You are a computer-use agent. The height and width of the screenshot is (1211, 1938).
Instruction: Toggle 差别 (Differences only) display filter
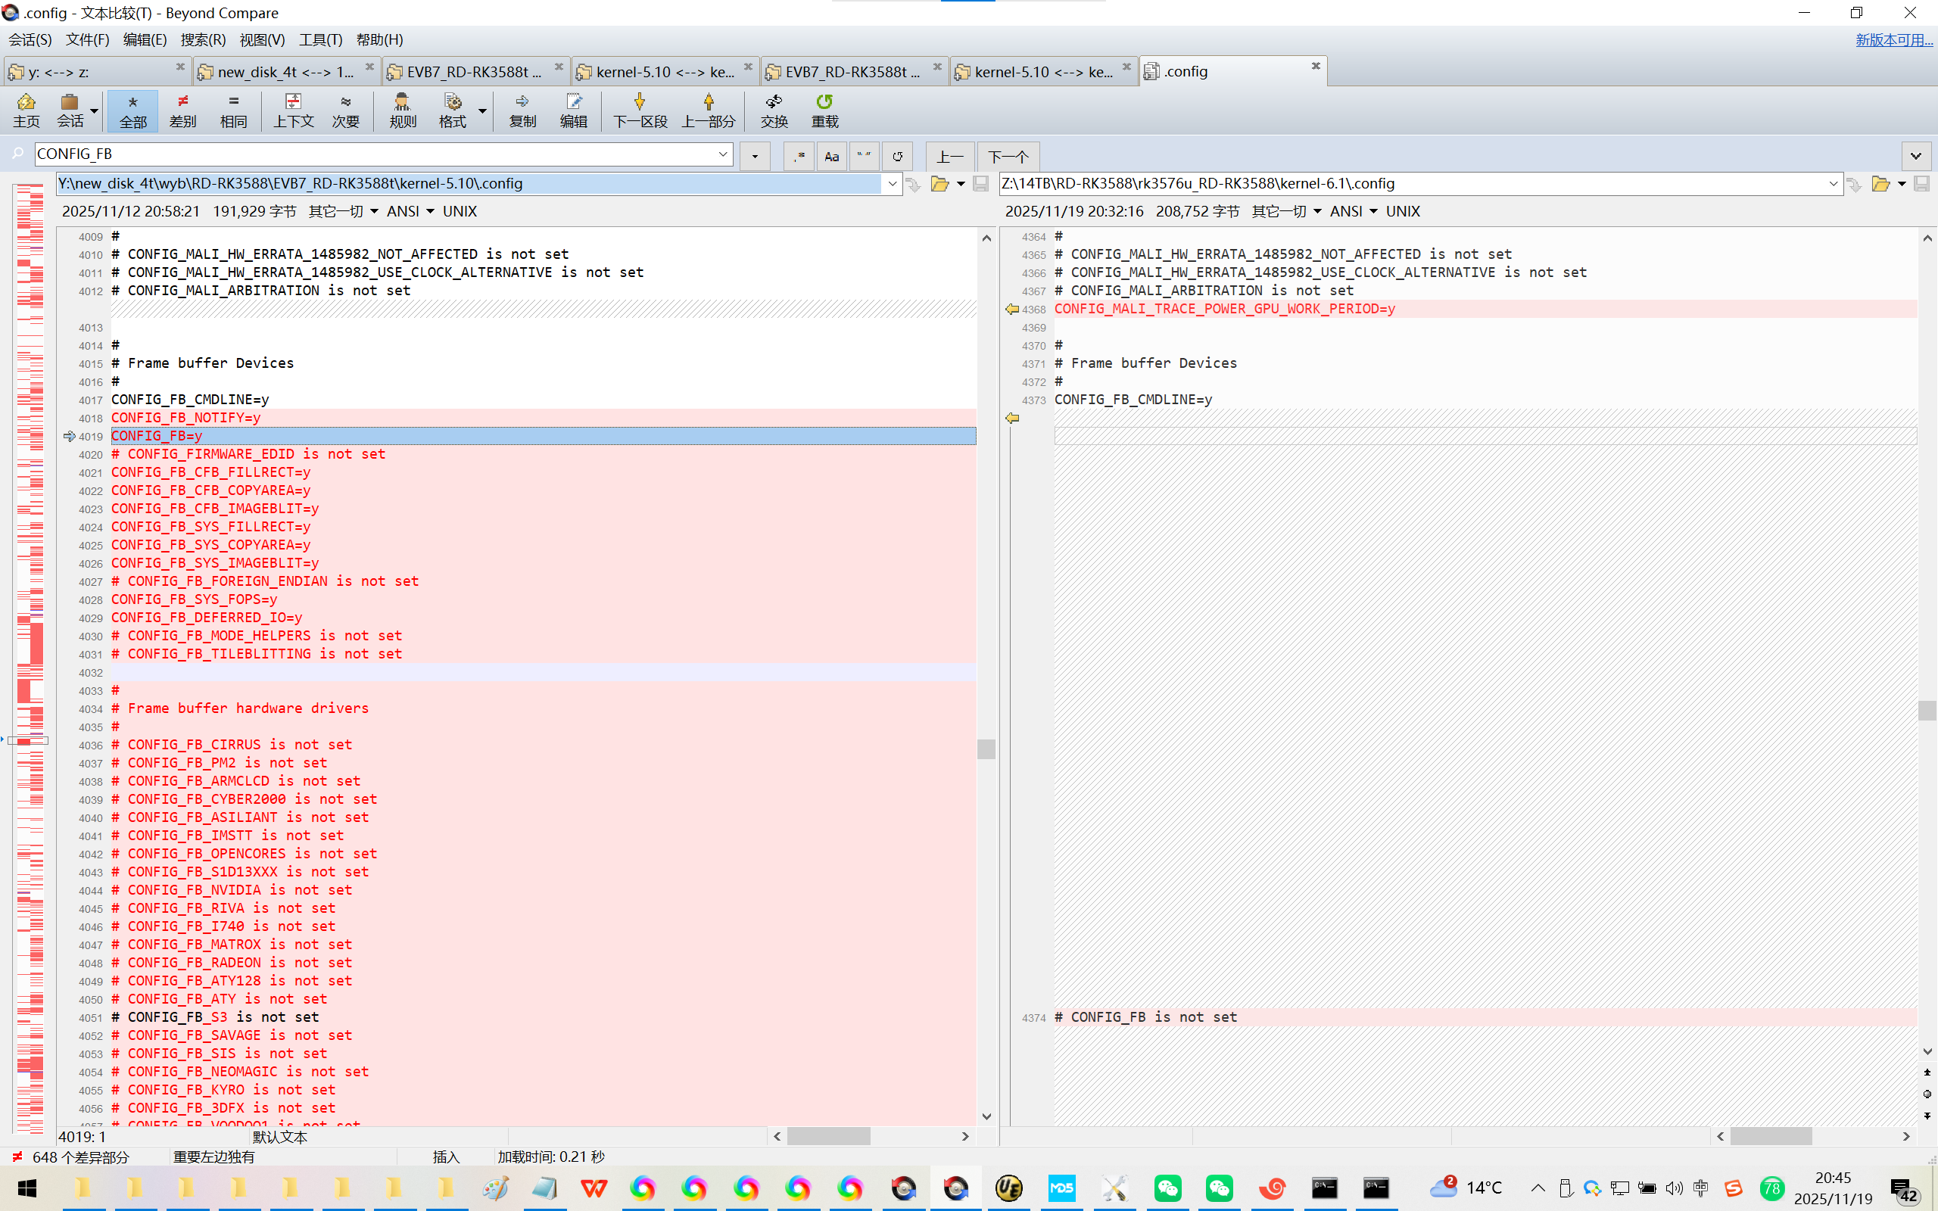click(x=182, y=110)
